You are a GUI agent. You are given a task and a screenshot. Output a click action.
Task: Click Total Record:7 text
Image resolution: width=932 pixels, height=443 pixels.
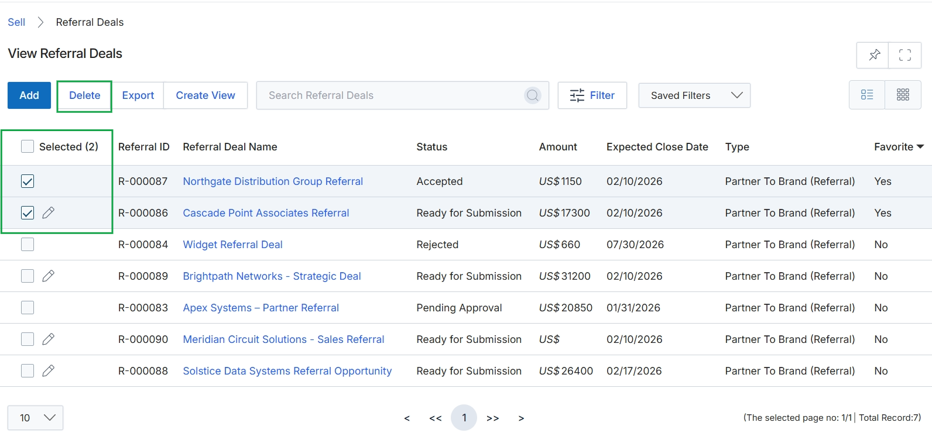890,418
